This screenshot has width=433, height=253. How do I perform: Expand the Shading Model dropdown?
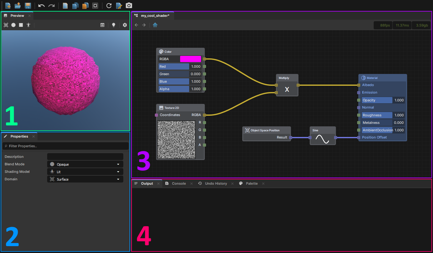point(85,172)
